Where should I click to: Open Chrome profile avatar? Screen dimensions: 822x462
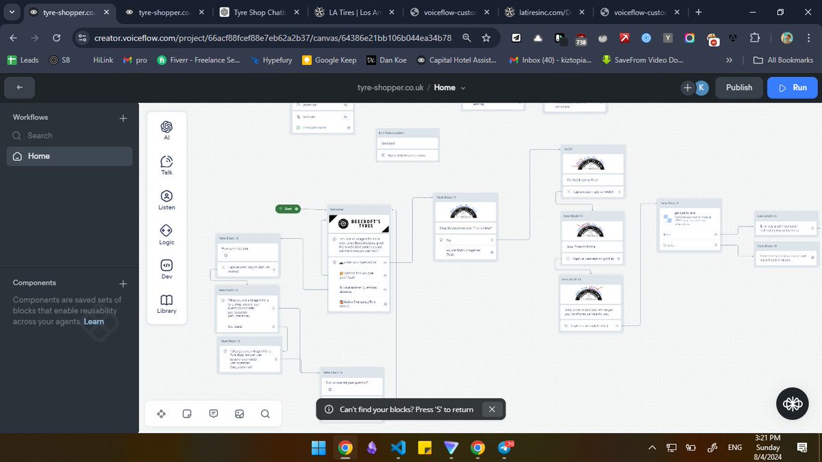tap(787, 38)
